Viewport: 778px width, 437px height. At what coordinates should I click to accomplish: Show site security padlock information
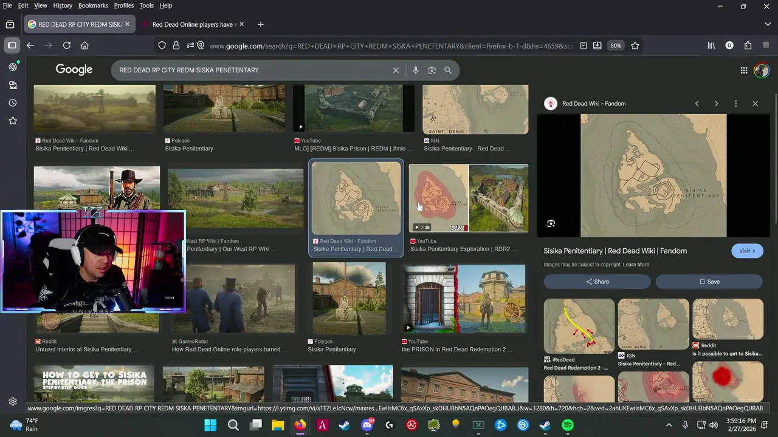tap(176, 46)
